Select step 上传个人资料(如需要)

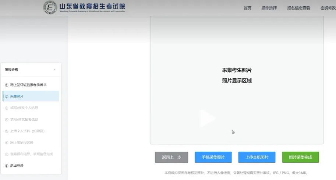31,131
